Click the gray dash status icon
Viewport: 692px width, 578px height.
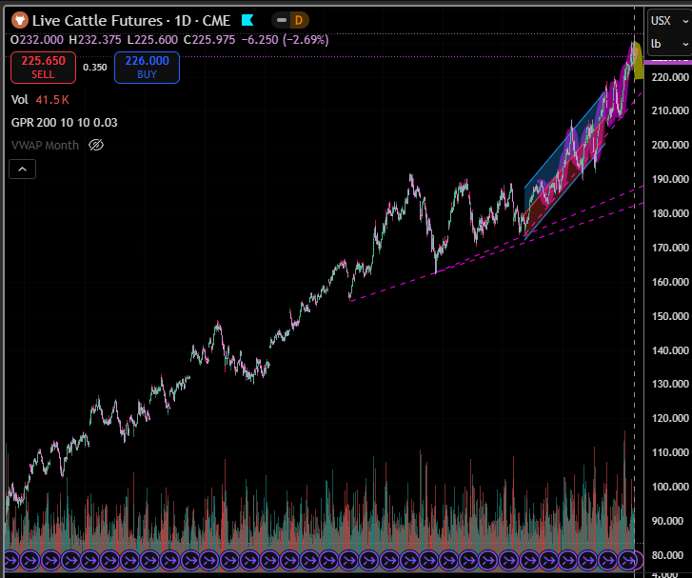(282, 20)
